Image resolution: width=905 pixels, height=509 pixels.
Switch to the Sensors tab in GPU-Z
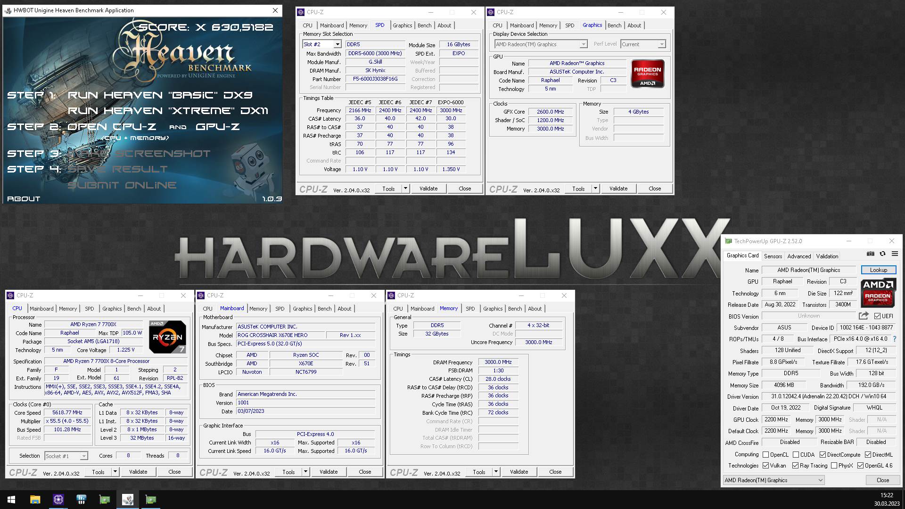click(773, 256)
